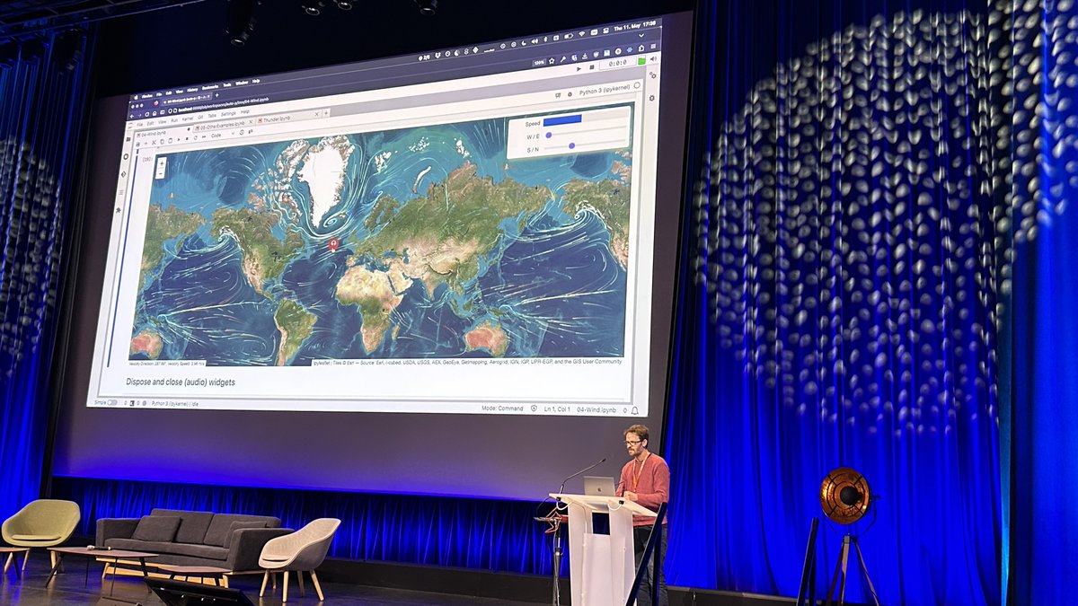Image resolution: width=1078 pixels, height=606 pixels.
Task: Click the browser address bar URL
Action: 222,103
